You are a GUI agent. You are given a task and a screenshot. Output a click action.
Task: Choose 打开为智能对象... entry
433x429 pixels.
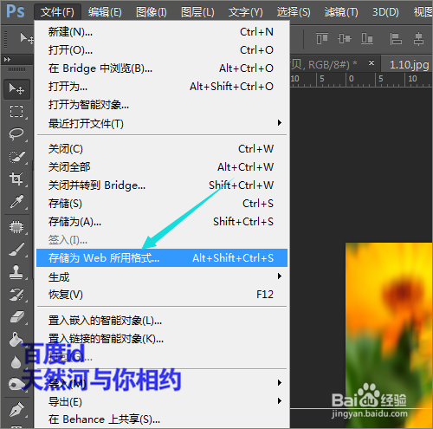162,105
